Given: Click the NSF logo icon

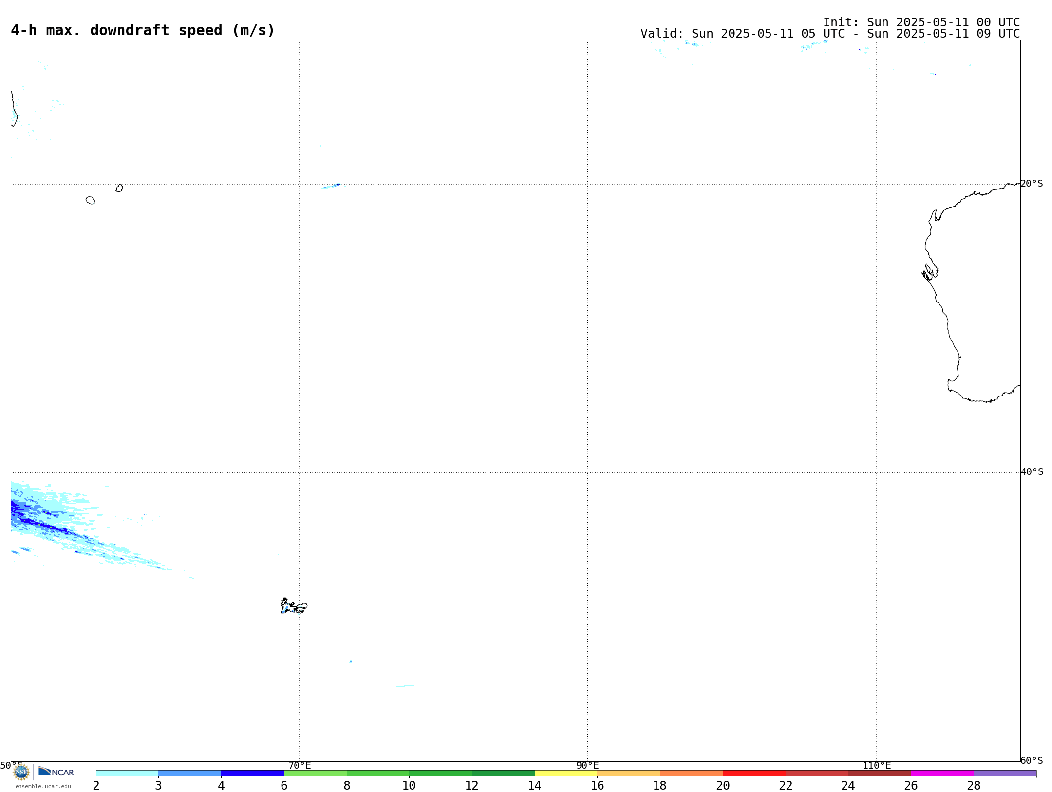Looking at the screenshot, I should coord(21,772).
